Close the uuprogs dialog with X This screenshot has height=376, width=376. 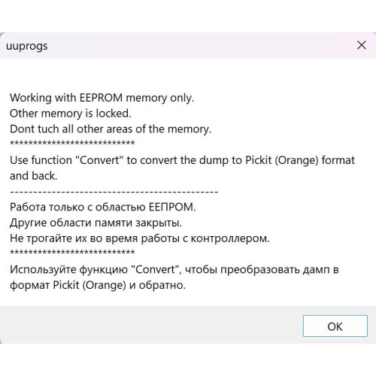tap(362, 45)
